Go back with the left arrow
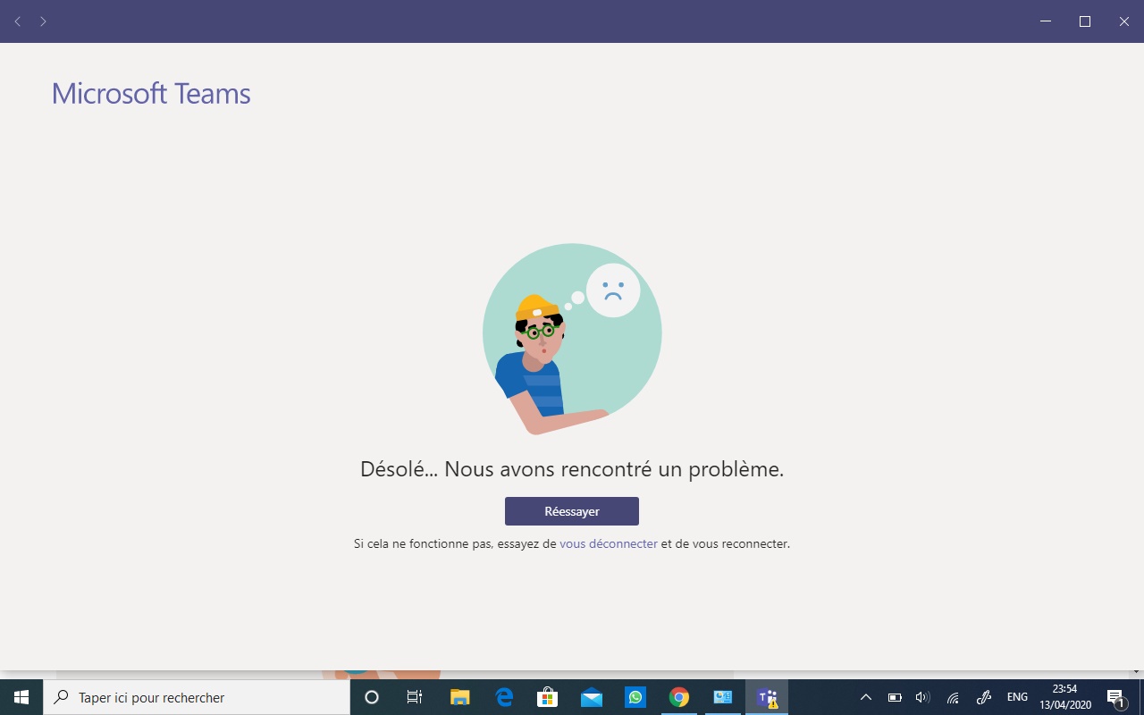Viewport: 1144px width, 715px height. point(18,21)
